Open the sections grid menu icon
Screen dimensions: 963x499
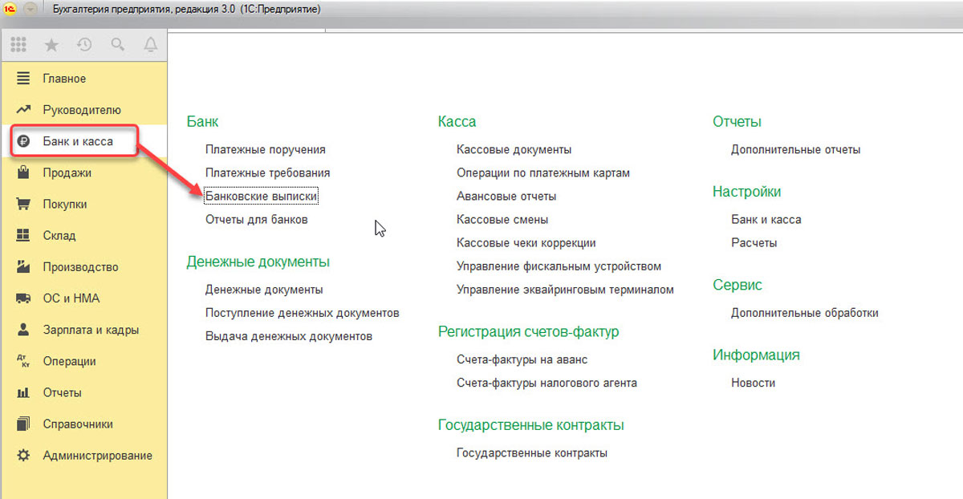click(x=18, y=45)
